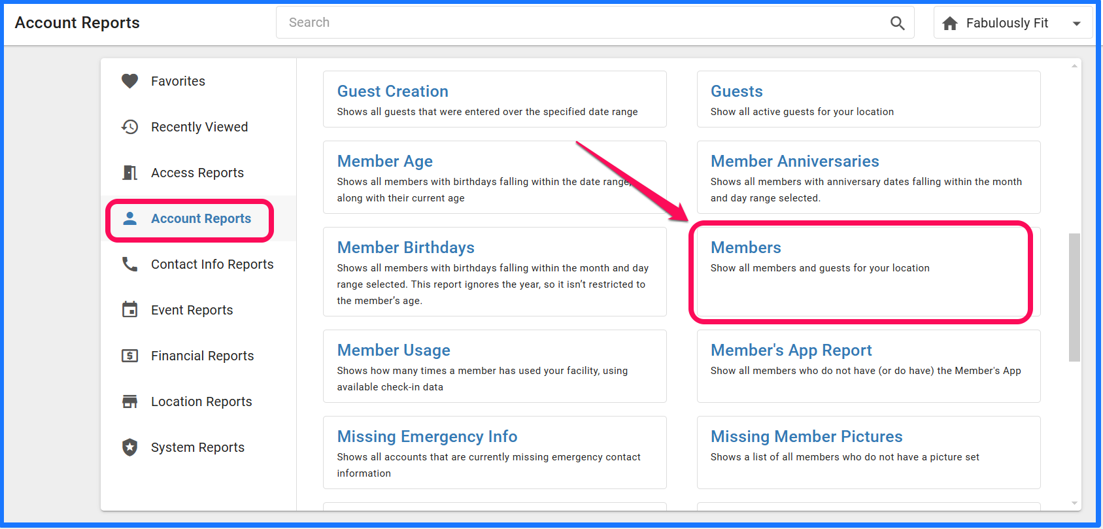This screenshot has height=529, width=1103.
Task: Open the Member Anniversaries report
Action: coord(869,177)
